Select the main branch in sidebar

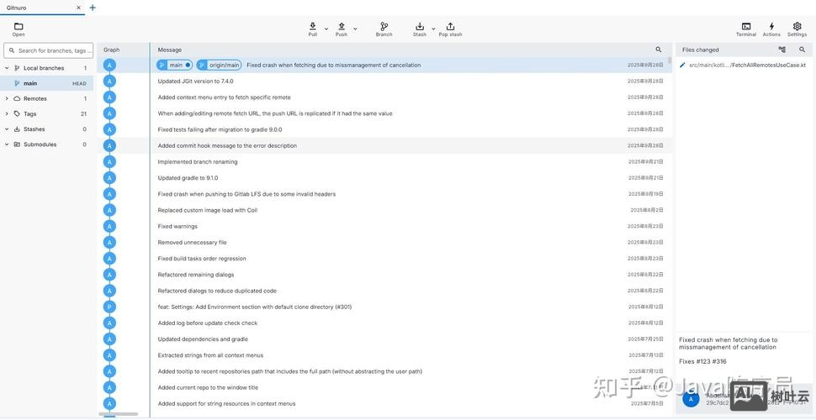pos(30,83)
